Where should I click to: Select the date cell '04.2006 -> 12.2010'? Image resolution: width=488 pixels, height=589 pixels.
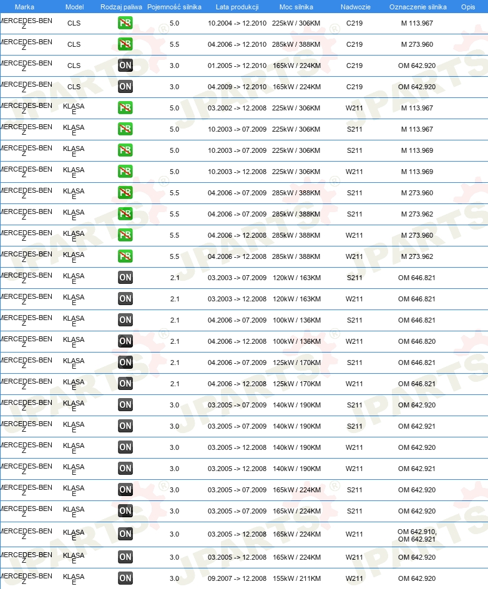point(237,44)
